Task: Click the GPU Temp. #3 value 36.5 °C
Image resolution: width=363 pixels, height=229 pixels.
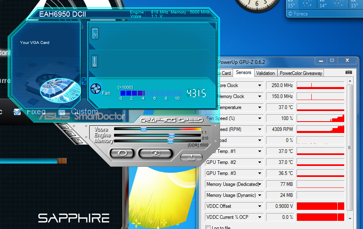Action: click(x=280, y=173)
